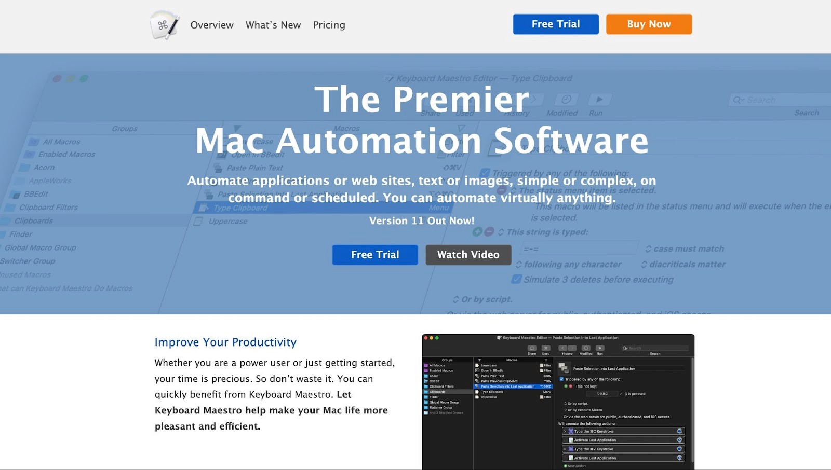Open the Overview page
This screenshot has width=831, height=470.
[212, 25]
